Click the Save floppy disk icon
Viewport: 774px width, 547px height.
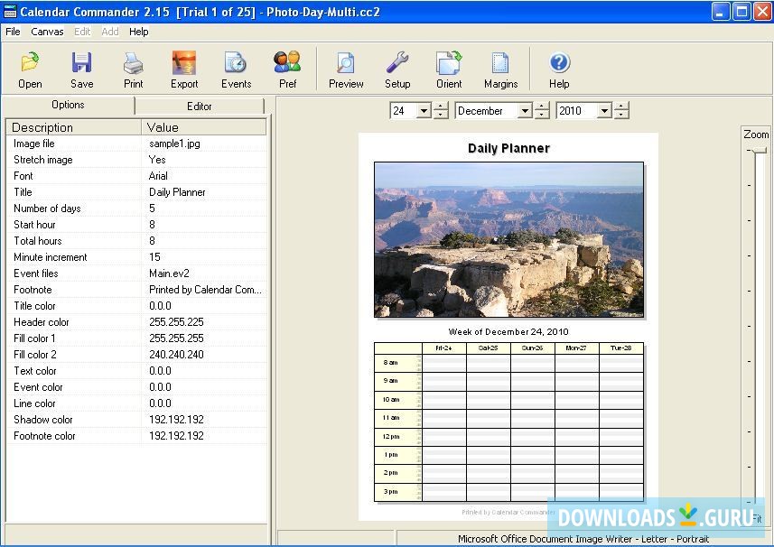click(81, 63)
